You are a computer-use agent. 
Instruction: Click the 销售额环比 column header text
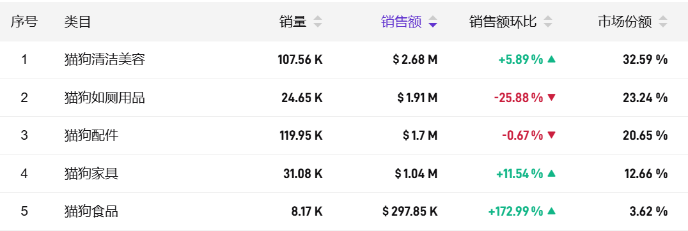(503, 22)
